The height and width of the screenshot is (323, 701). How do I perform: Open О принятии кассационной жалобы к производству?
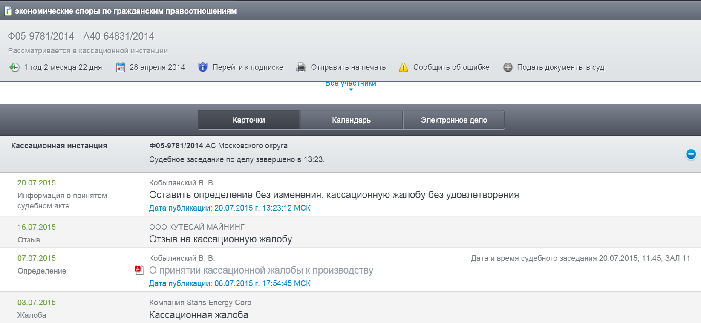tap(261, 271)
